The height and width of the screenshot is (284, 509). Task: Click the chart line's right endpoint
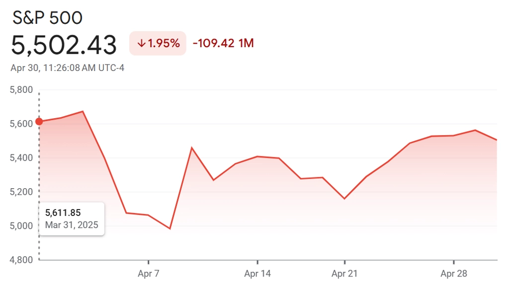tap(497, 140)
